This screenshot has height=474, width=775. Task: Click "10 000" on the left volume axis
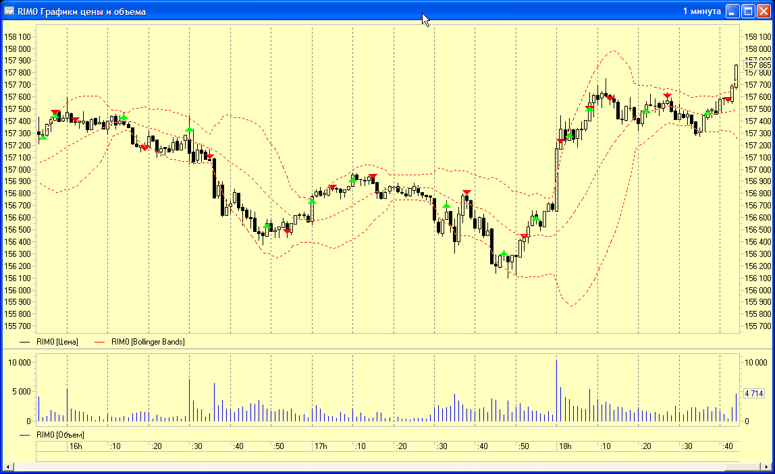click(x=20, y=363)
